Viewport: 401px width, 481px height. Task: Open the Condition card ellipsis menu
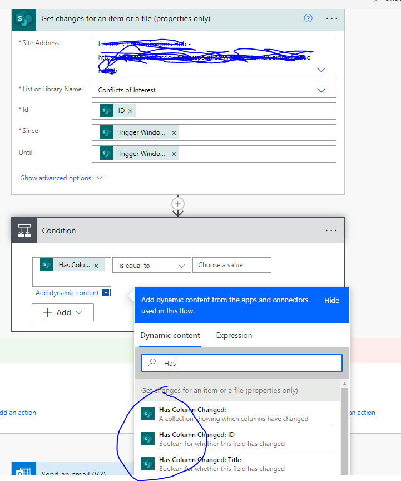tap(331, 230)
